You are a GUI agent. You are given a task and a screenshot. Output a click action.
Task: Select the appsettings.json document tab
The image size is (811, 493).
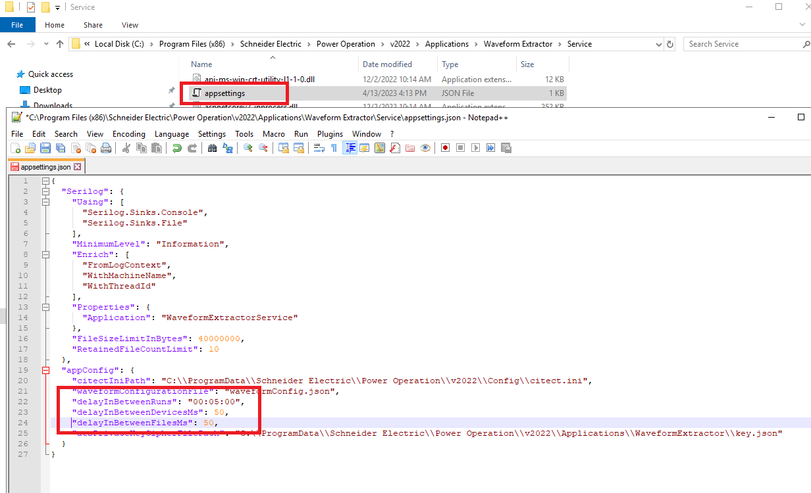click(x=45, y=167)
